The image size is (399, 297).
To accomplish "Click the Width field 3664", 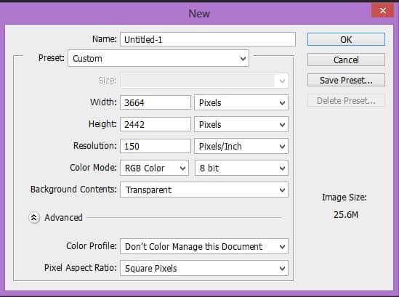I will coord(156,102).
